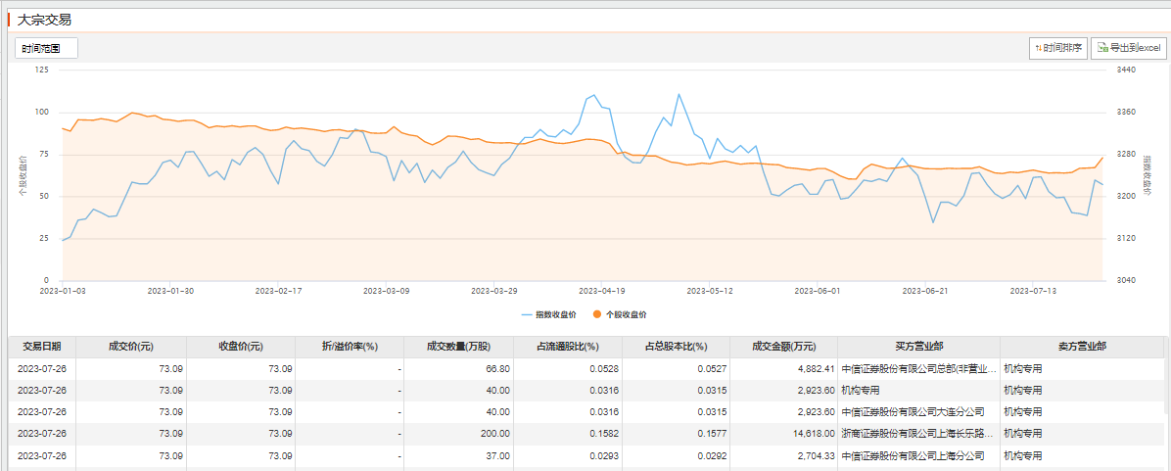This screenshot has width=1171, height=471.
Task: Select the 2,704.33 trade amount cell
Action: point(784,455)
